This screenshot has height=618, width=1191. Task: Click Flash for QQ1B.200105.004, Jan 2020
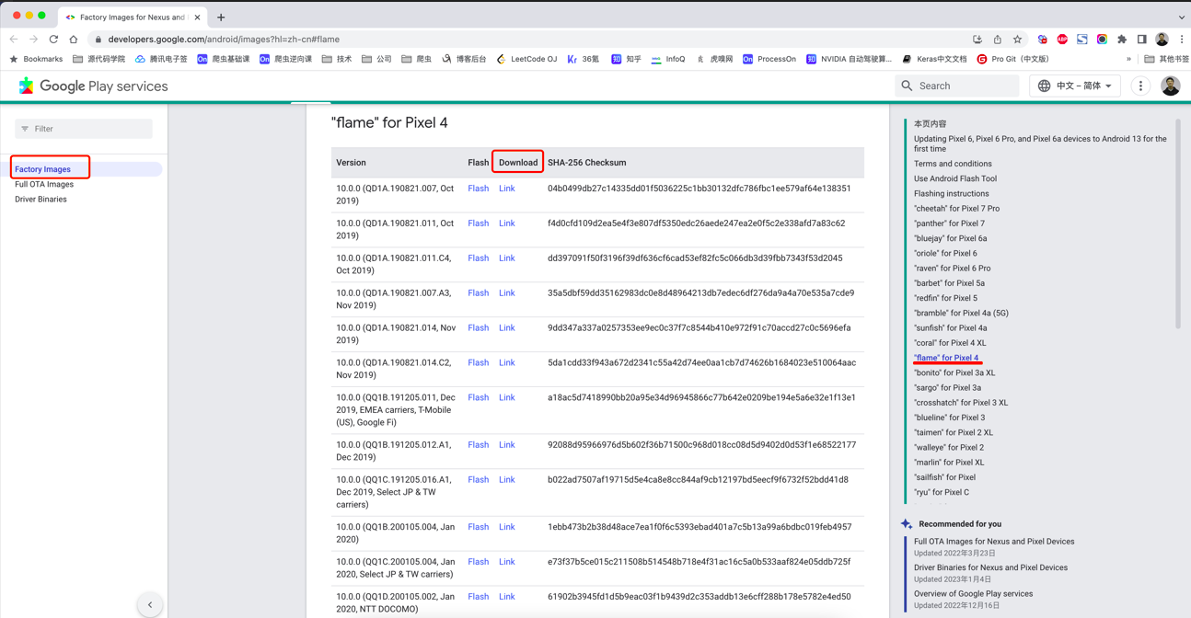[478, 527]
